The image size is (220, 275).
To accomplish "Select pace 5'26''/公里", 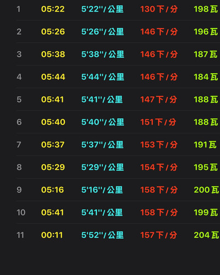I will (103, 32).
